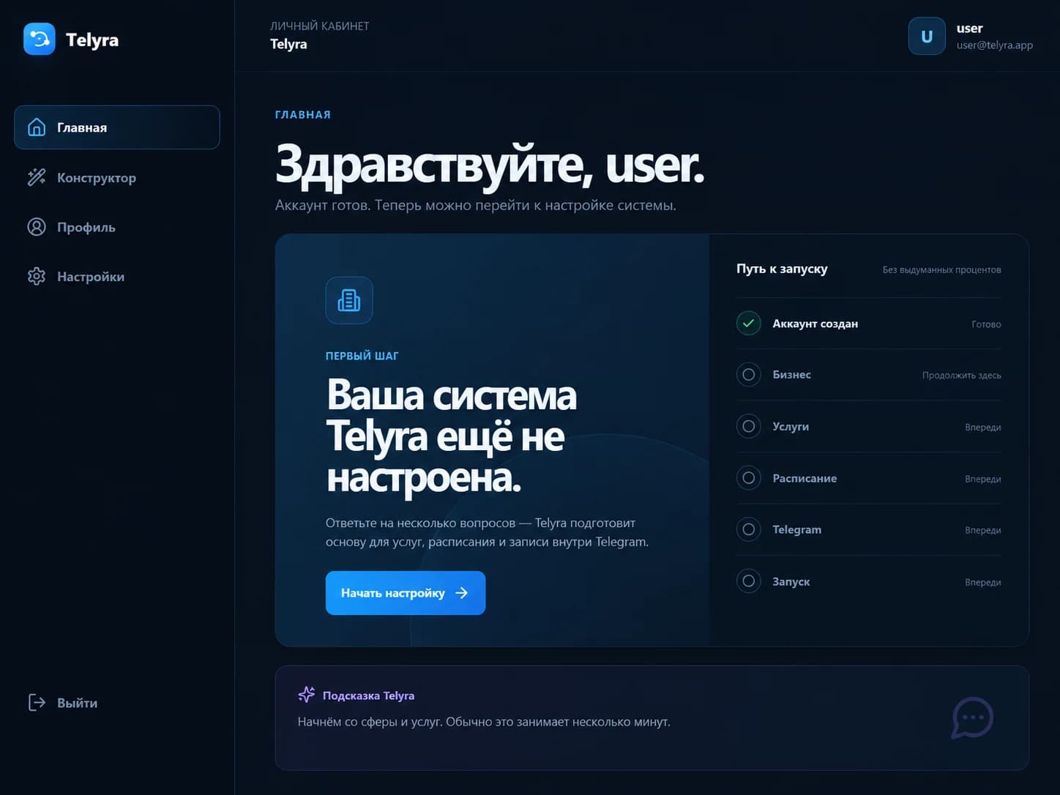The height and width of the screenshot is (795, 1060).
Task: Click the Telyra logo icon
Action: pos(40,39)
